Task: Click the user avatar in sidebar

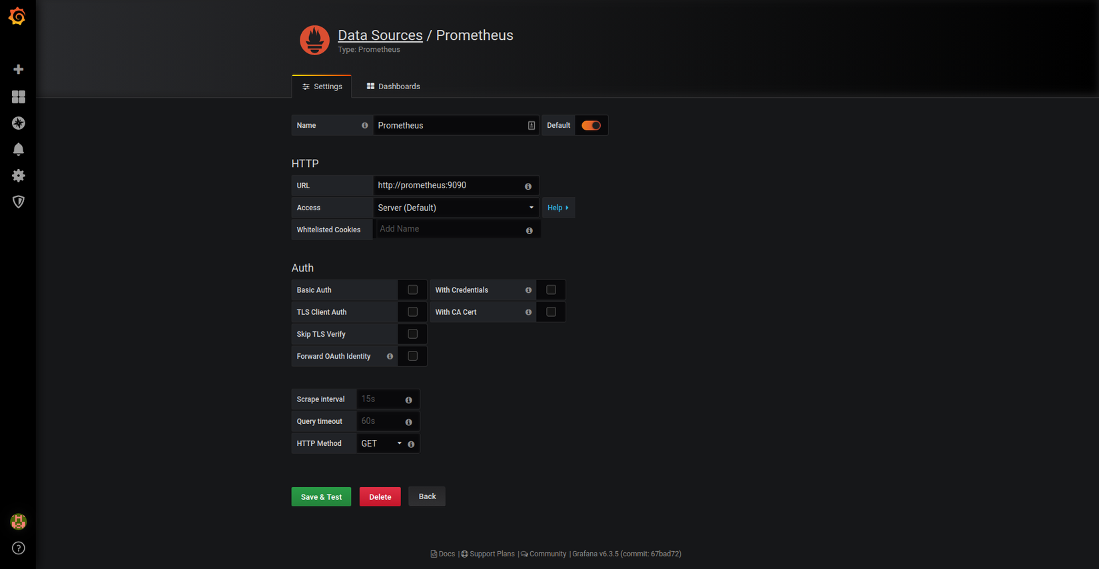Action: 19,522
